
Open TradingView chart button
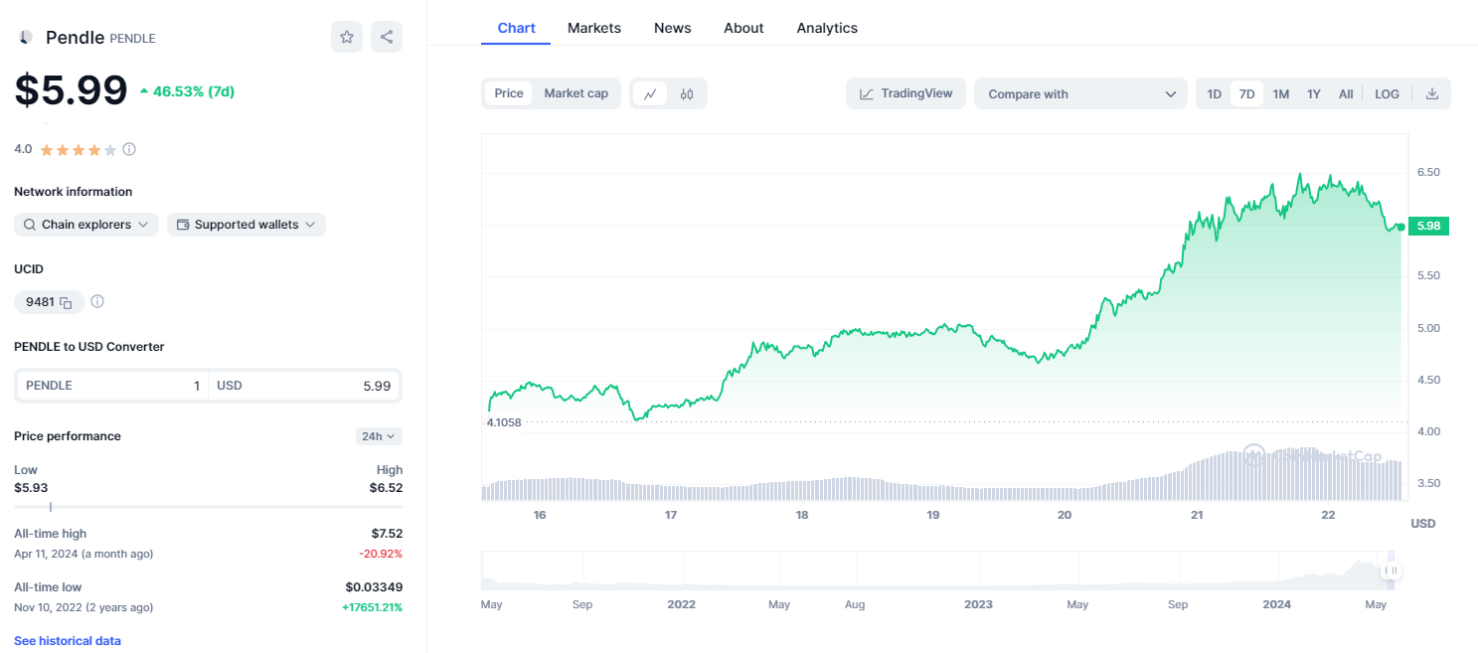pyautogui.click(x=905, y=94)
